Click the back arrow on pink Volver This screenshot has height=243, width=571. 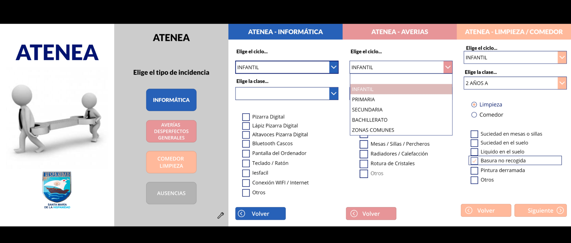click(x=354, y=213)
